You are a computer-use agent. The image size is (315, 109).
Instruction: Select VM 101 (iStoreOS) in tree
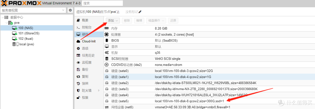pos(36,33)
